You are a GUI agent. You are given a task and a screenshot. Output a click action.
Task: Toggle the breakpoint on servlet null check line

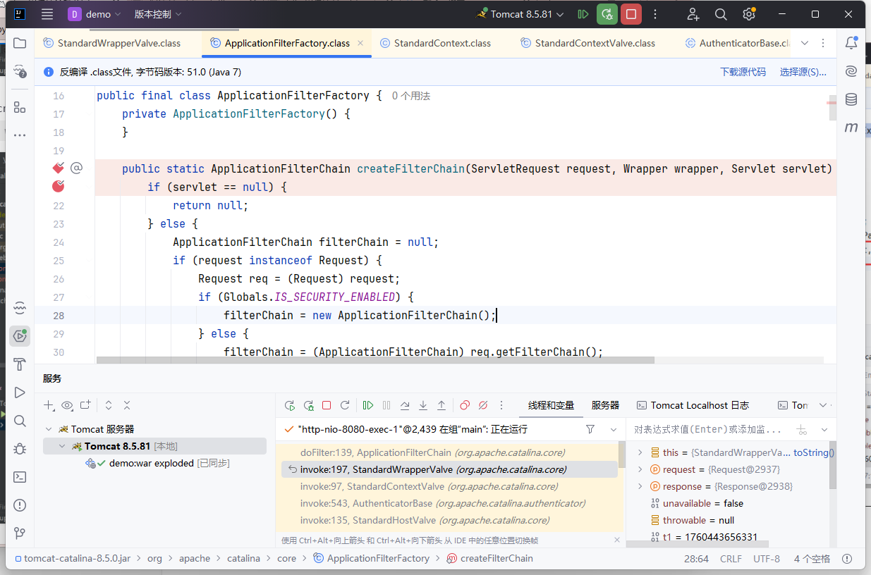coord(59,187)
